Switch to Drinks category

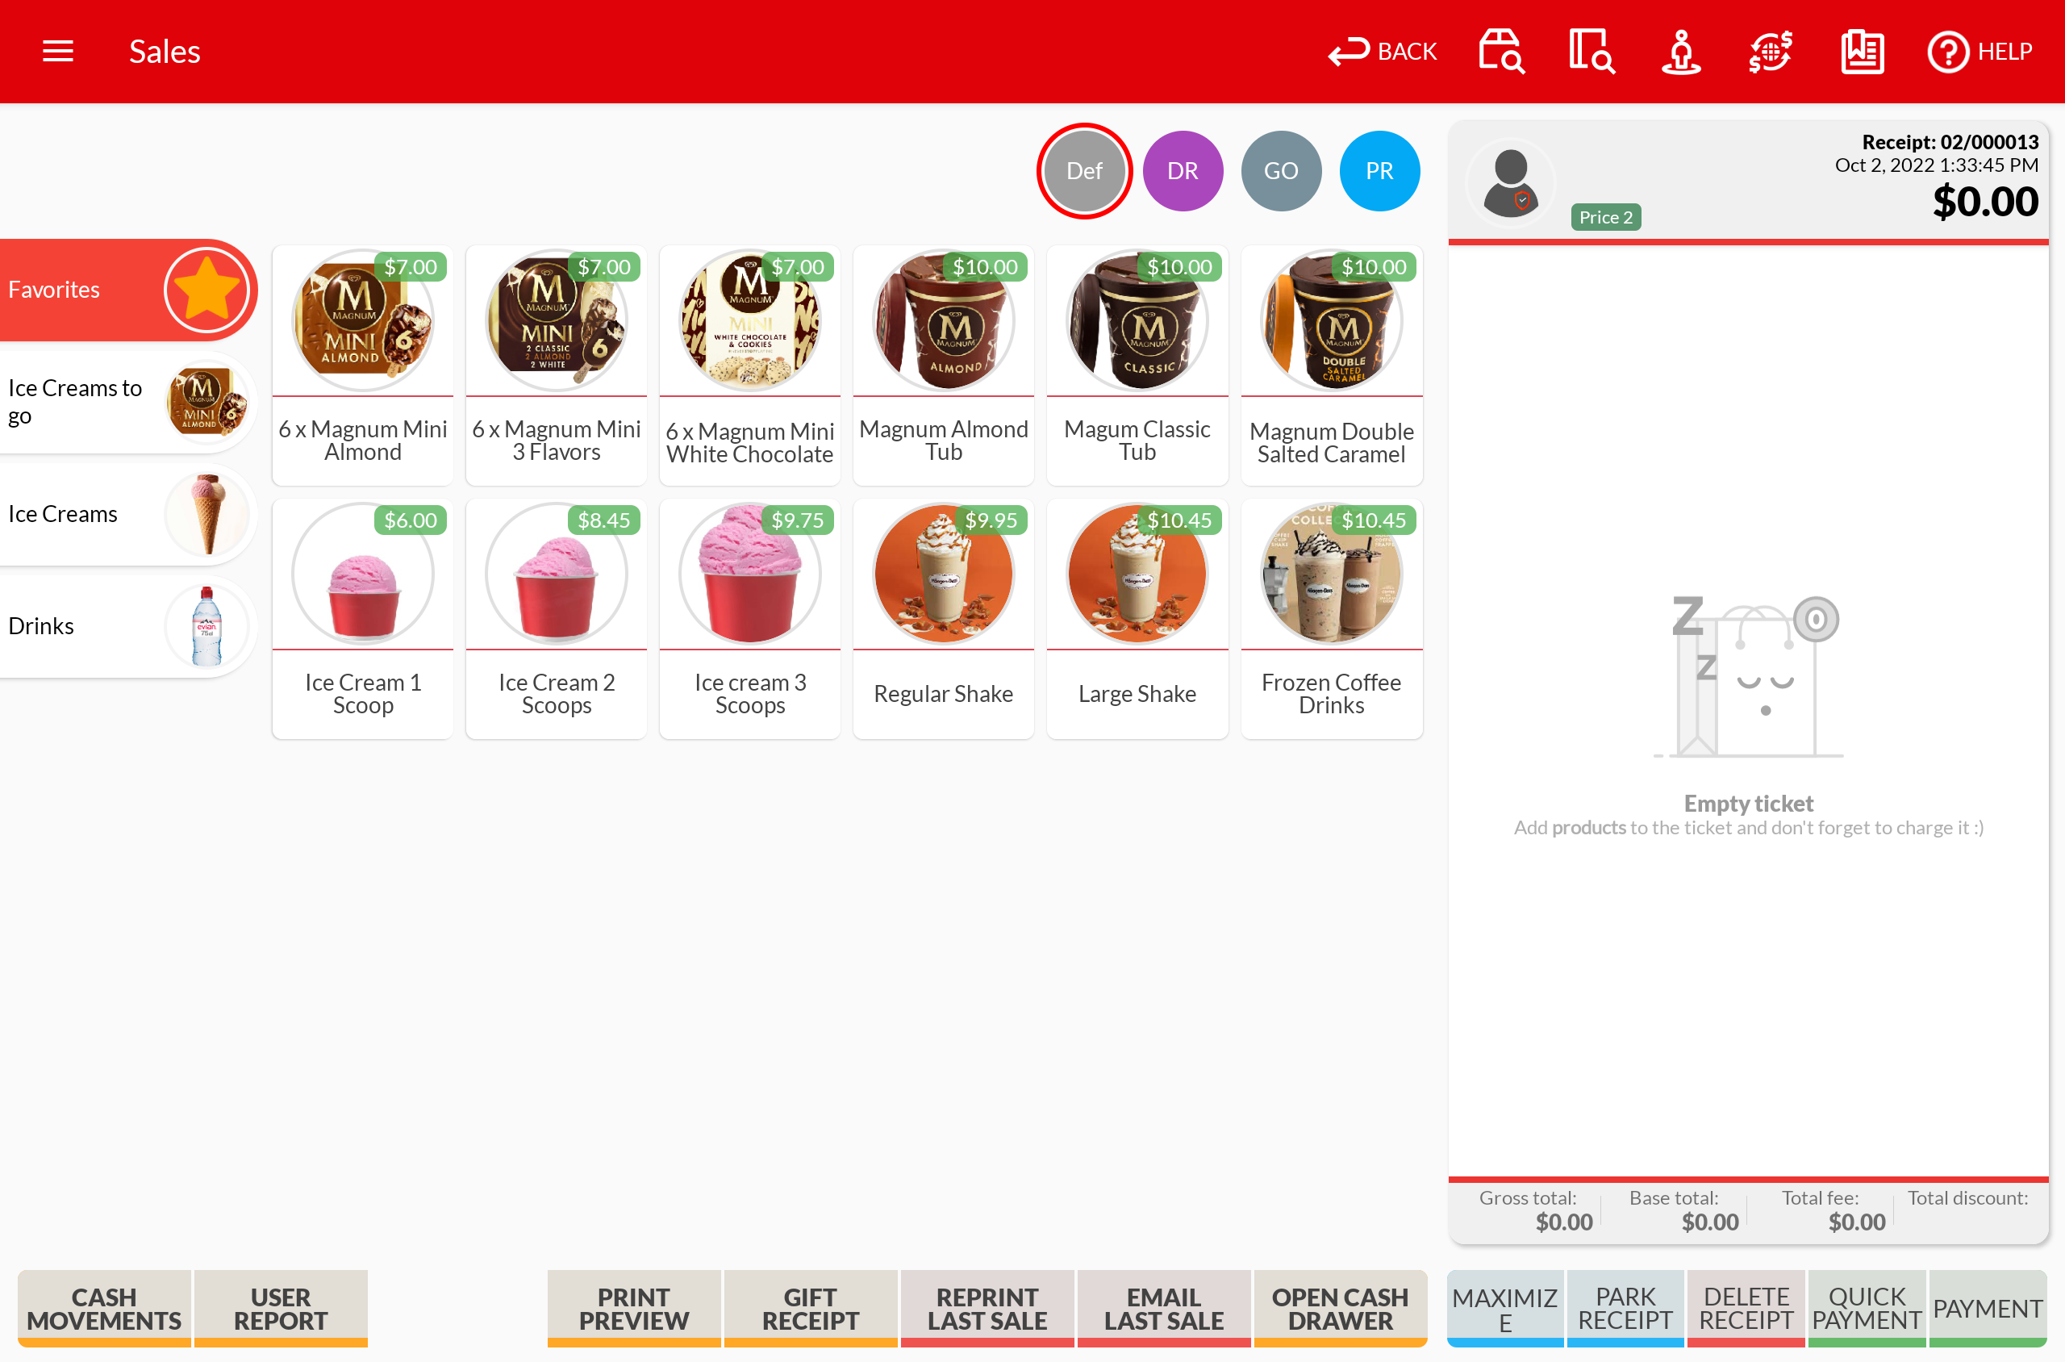pos(126,626)
